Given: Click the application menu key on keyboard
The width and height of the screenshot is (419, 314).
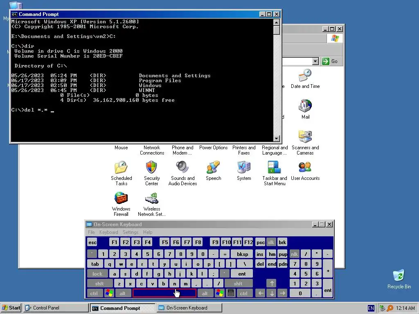Looking at the screenshot, I should pyautogui.click(x=231, y=293).
